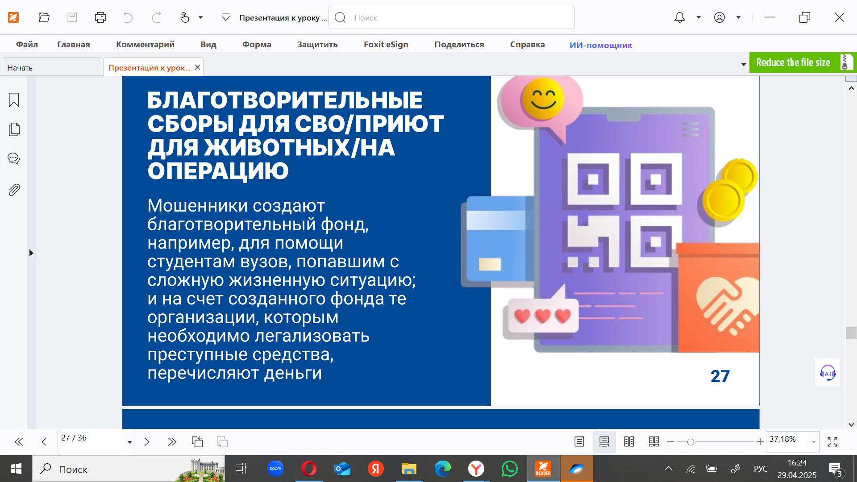Redo the last action
This screenshot has width=857, height=482.
(156, 17)
